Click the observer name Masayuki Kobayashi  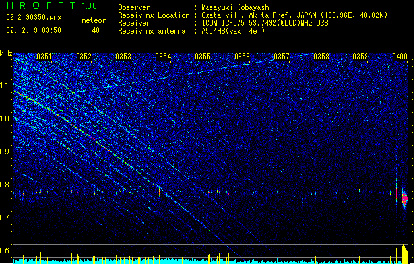coord(237,7)
